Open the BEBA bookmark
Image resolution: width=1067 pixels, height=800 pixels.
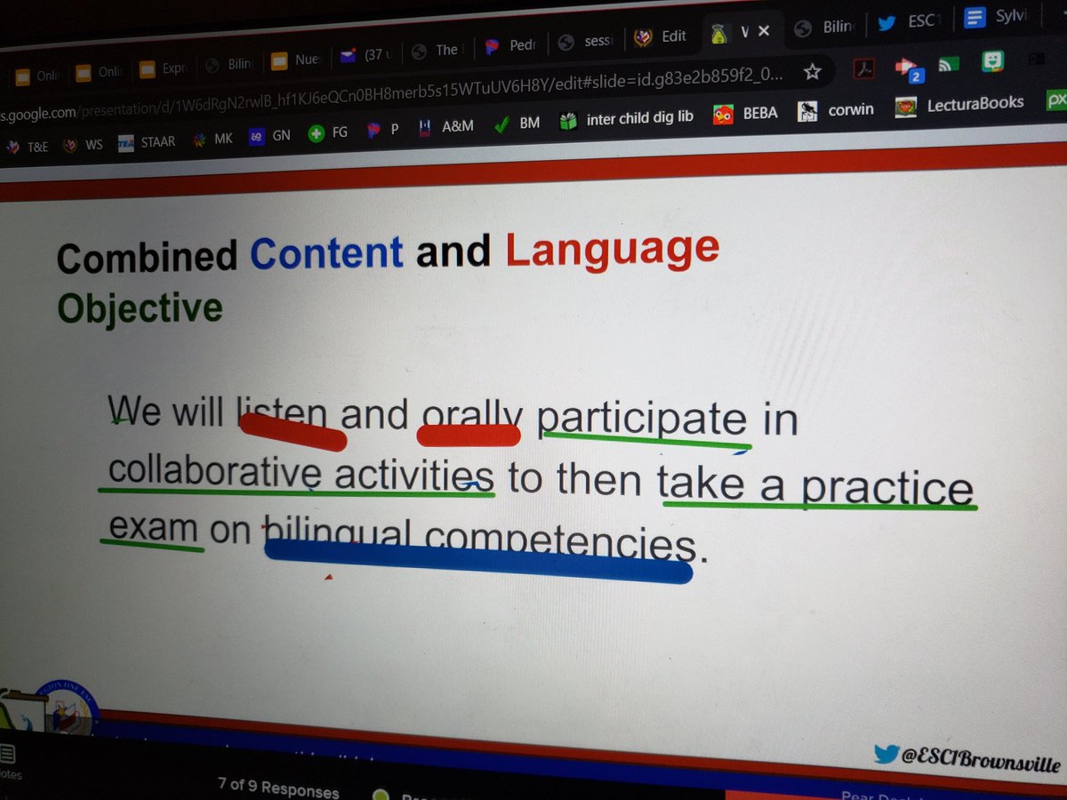coord(745,113)
